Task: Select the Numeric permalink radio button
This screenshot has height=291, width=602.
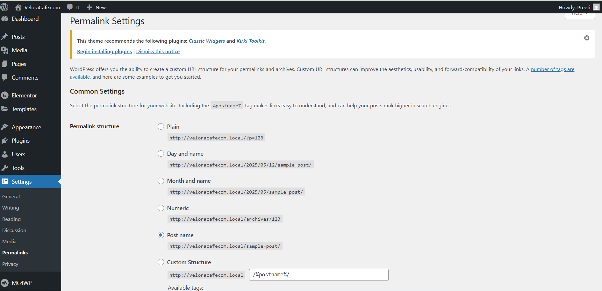Action: point(161,208)
